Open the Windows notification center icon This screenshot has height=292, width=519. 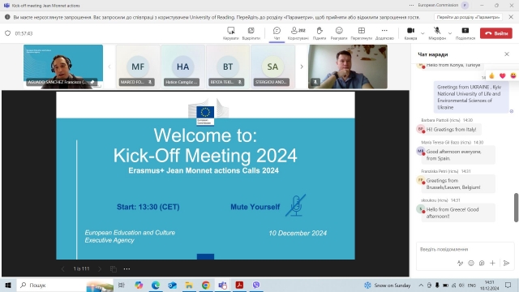508,285
